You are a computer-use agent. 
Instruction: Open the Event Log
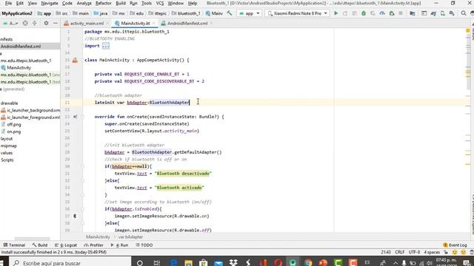click(455, 245)
